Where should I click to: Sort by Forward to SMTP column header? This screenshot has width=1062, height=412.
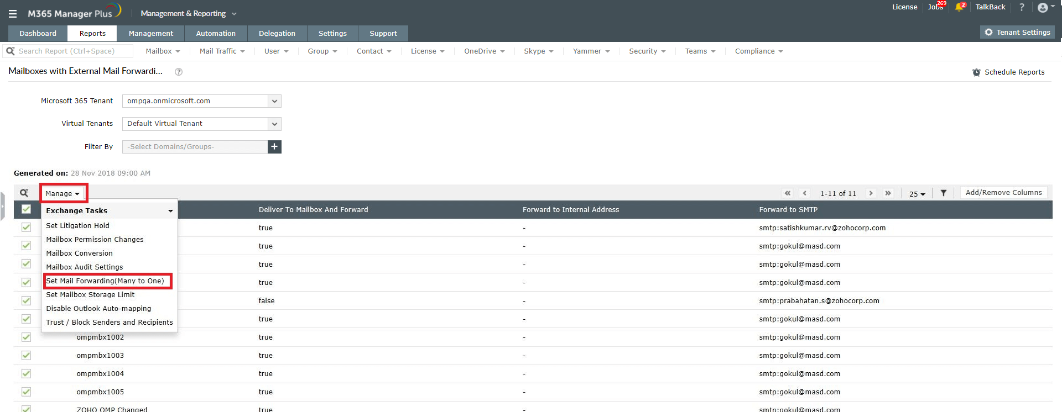coord(788,210)
